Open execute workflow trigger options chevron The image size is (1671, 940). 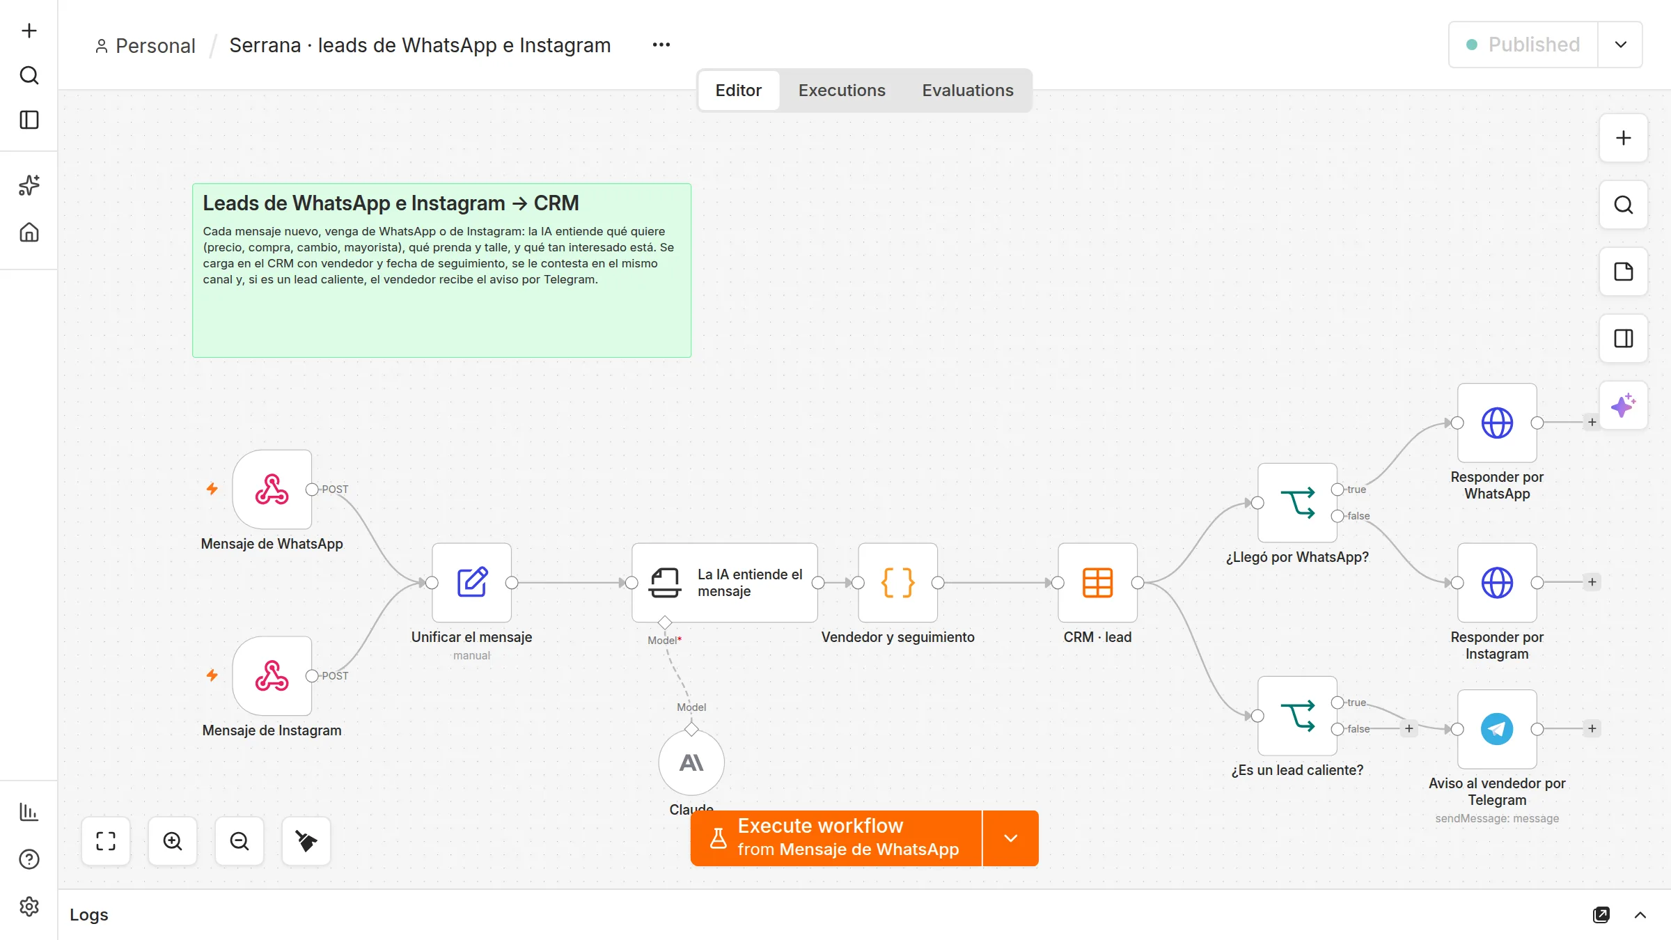(x=1011, y=838)
